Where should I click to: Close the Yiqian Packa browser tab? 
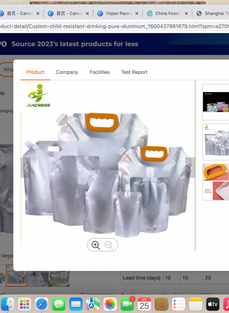point(137,13)
